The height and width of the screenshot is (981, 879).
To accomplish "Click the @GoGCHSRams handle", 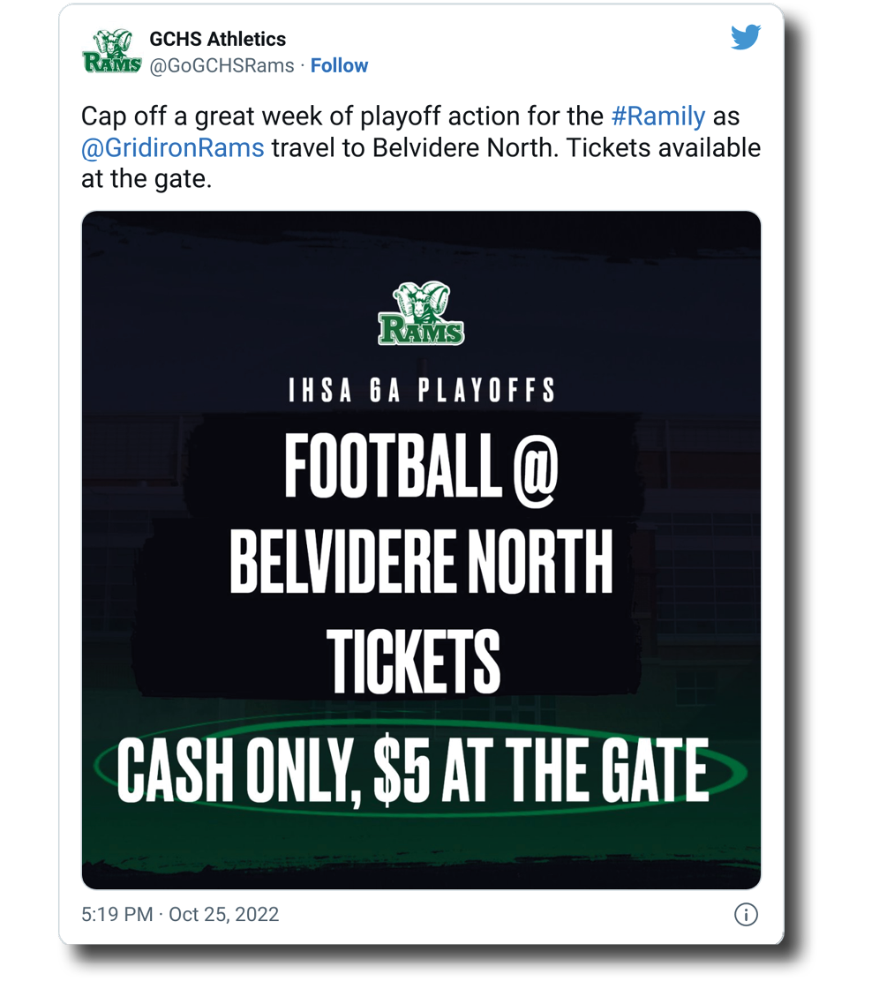I will coord(222,66).
